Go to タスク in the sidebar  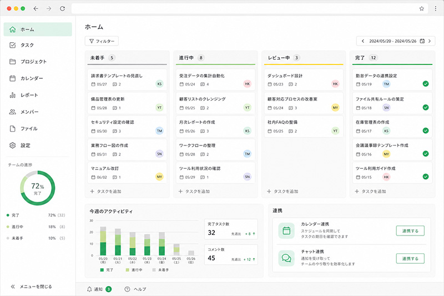pos(38,45)
